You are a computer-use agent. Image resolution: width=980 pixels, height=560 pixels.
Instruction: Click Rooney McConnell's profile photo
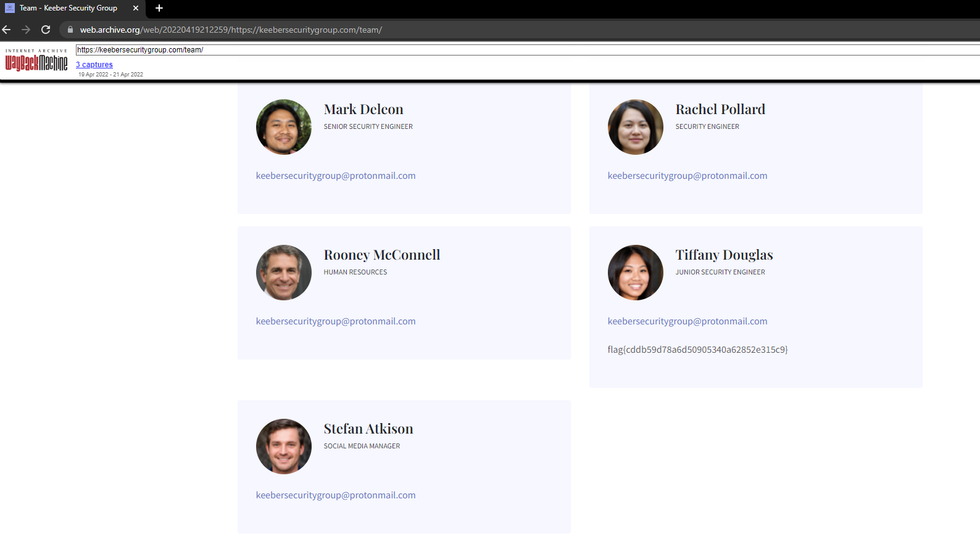pyautogui.click(x=284, y=273)
